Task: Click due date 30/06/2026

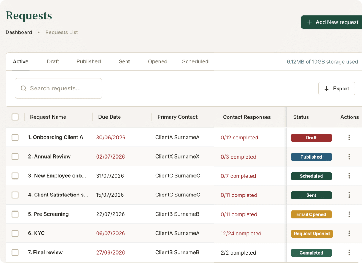Action: (x=111, y=138)
